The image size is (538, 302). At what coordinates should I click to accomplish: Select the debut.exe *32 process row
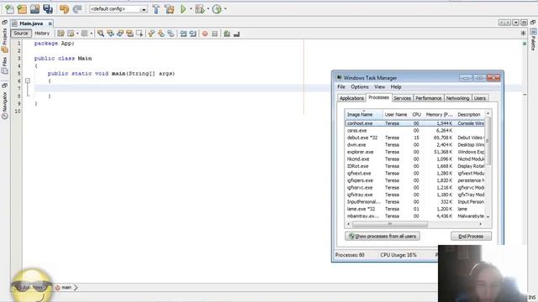pyautogui.click(x=414, y=138)
